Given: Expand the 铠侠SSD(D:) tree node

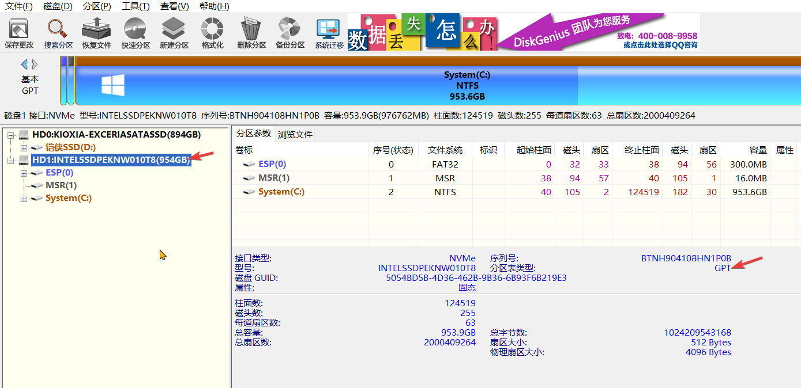Looking at the screenshot, I should tap(24, 148).
